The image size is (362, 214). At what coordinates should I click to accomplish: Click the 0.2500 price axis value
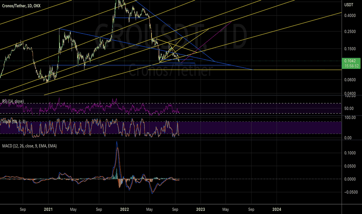click(350, 32)
